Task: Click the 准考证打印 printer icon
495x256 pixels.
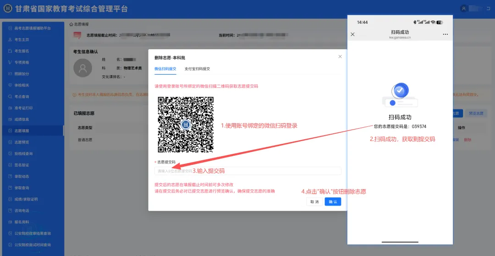Action: (10, 108)
